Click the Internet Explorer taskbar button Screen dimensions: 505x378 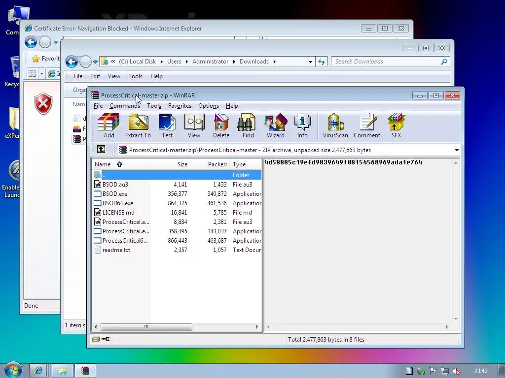click(x=38, y=371)
